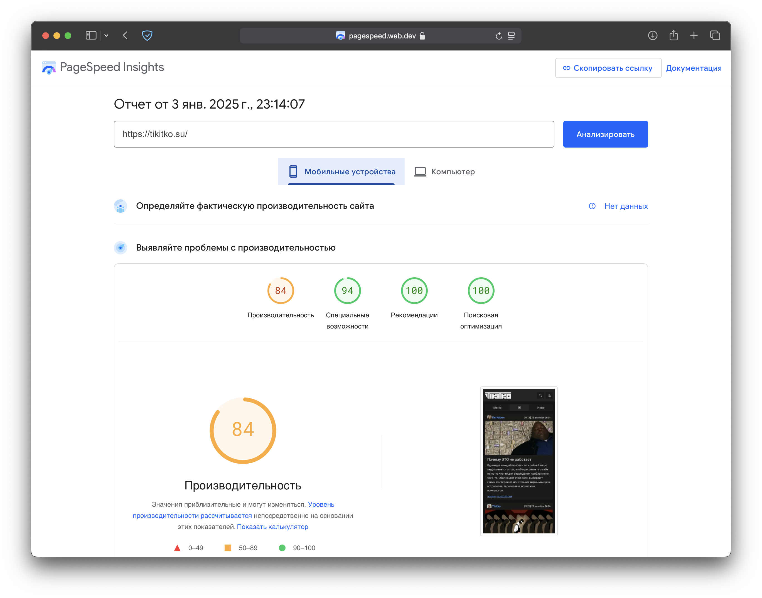The image size is (762, 598).
Task: Click the Нет данных info link
Action: (626, 206)
